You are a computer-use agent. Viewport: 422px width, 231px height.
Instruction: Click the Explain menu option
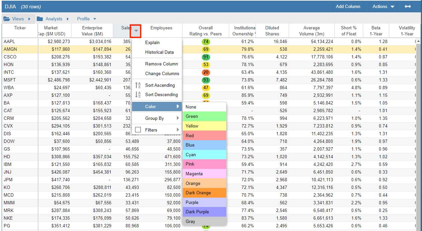(x=152, y=42)
